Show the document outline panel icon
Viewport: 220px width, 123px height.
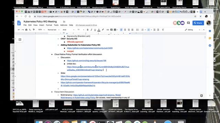(20, 40)
